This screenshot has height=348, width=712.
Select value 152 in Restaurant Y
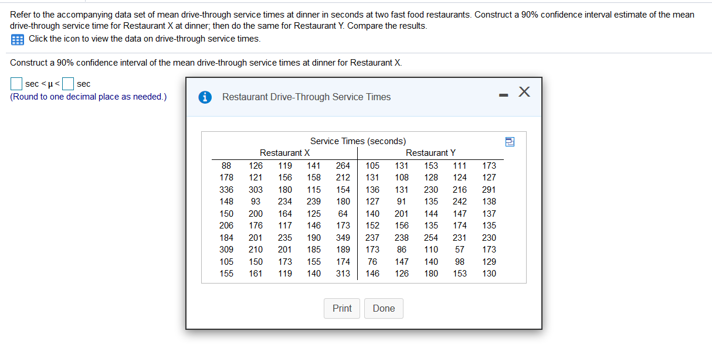372,226
